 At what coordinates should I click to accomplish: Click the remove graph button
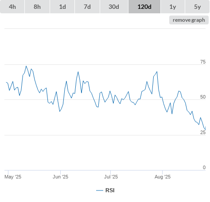click(189, 20)
